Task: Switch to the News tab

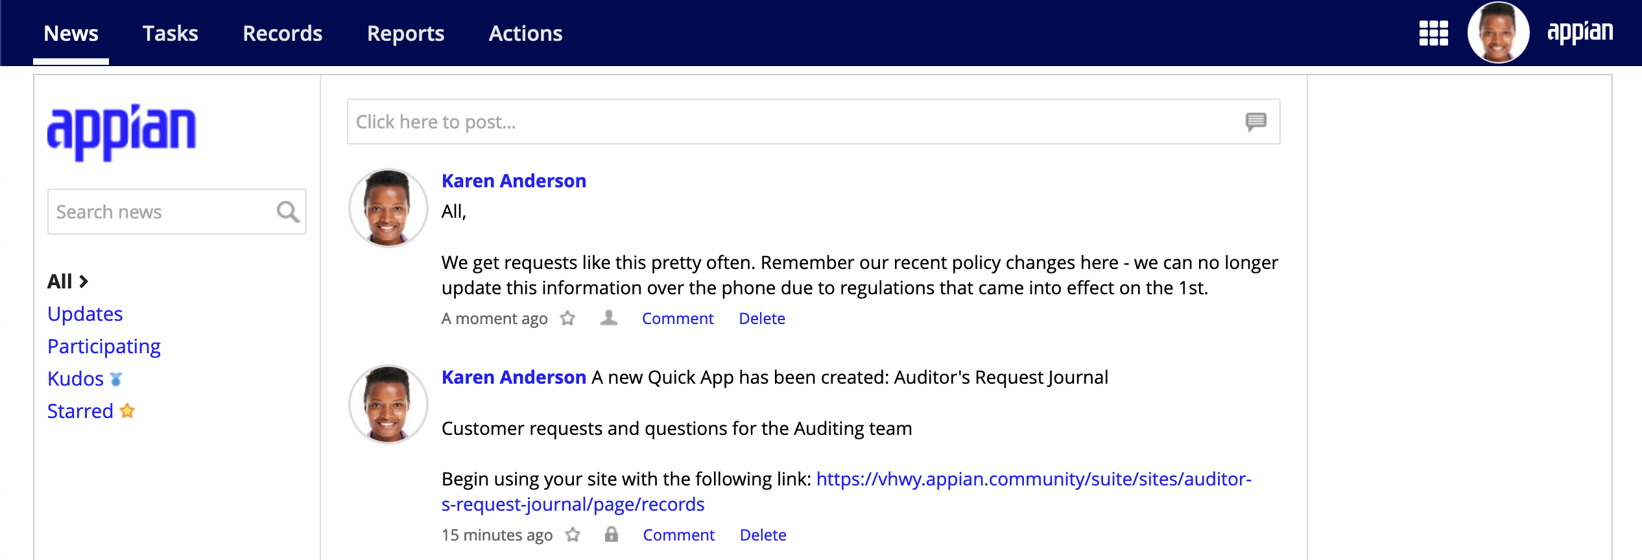Action: tap(71, 33)
